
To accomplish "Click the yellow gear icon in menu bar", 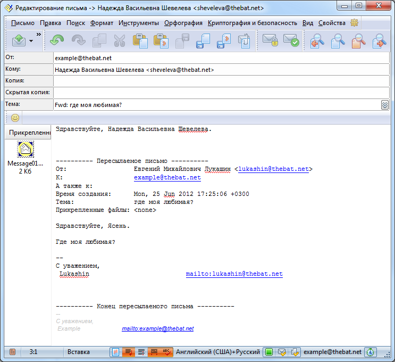I will 354,23.
